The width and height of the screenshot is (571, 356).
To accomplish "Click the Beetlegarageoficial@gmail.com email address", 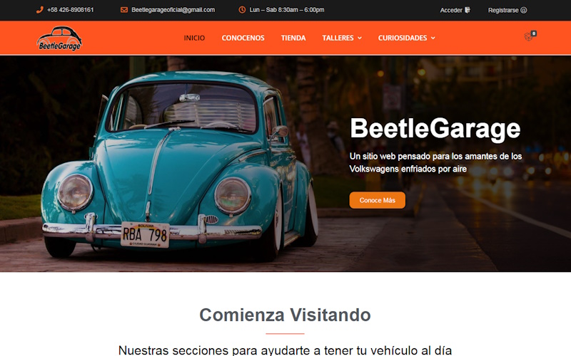I will pyautogui.click(x=173, y=10).
